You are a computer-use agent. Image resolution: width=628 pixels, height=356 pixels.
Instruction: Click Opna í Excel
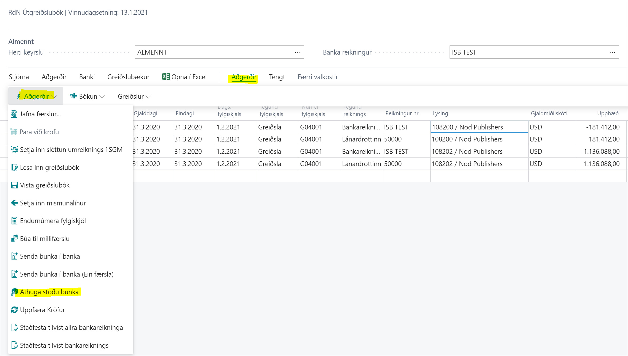click(184, 77)
